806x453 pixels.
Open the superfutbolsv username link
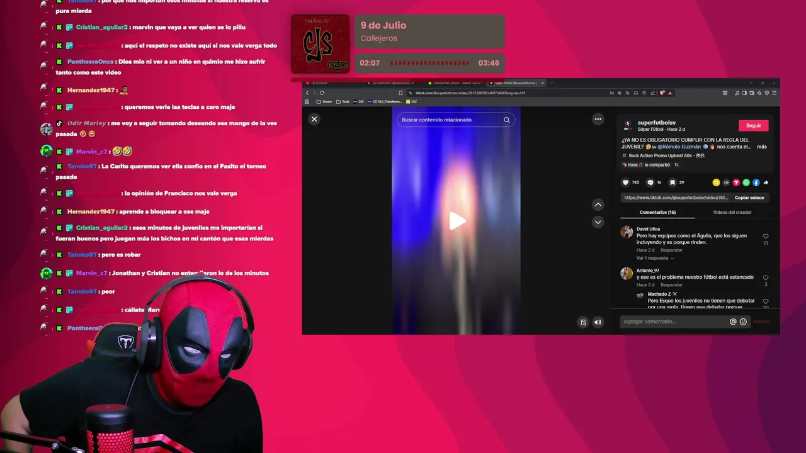(x=657, y=123)
